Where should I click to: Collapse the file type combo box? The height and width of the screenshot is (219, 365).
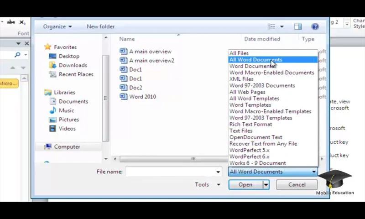tap(273, 172)
